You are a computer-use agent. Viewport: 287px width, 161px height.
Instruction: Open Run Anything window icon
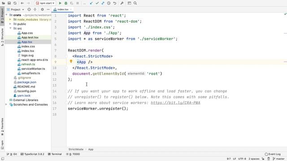click(x=129, y=3)
